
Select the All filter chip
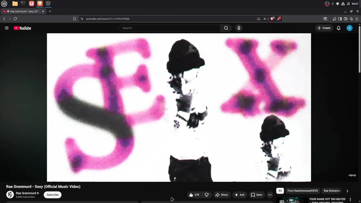(280, 191)
